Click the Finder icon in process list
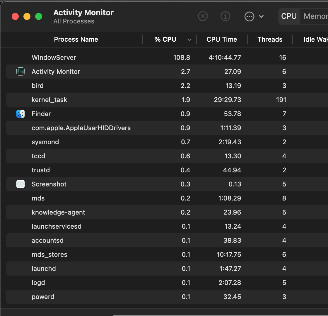This screenshot has height=316, width=328. pos(20,114)
